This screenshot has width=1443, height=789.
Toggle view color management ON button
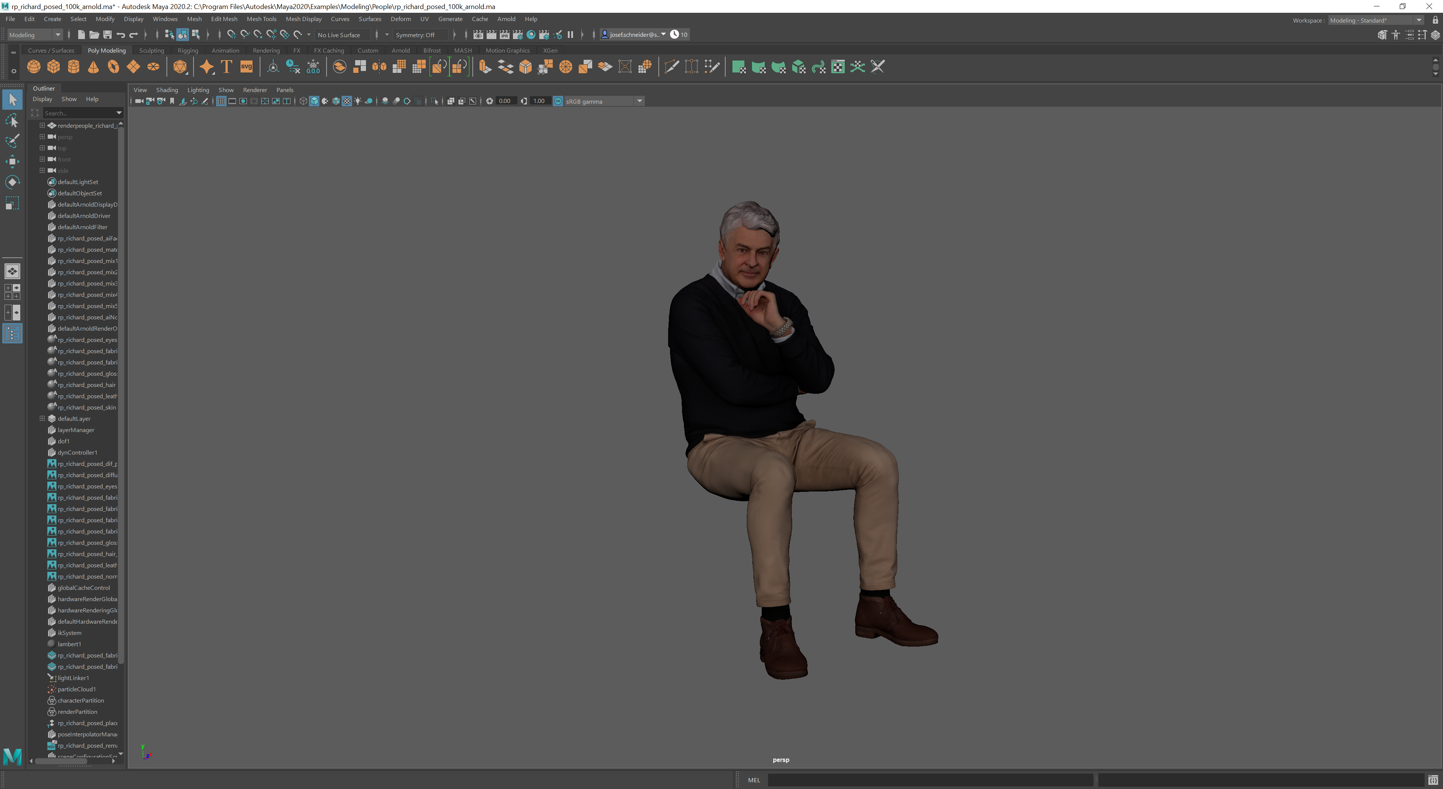tap(558, 101)
